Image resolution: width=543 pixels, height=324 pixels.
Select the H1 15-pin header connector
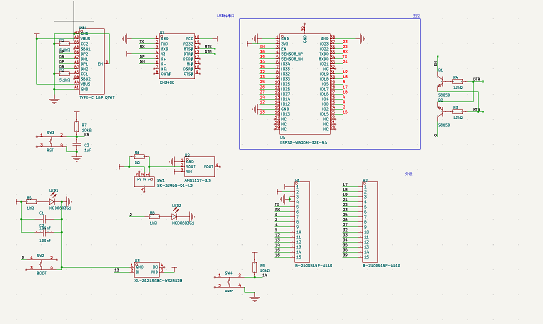point(301,221)
